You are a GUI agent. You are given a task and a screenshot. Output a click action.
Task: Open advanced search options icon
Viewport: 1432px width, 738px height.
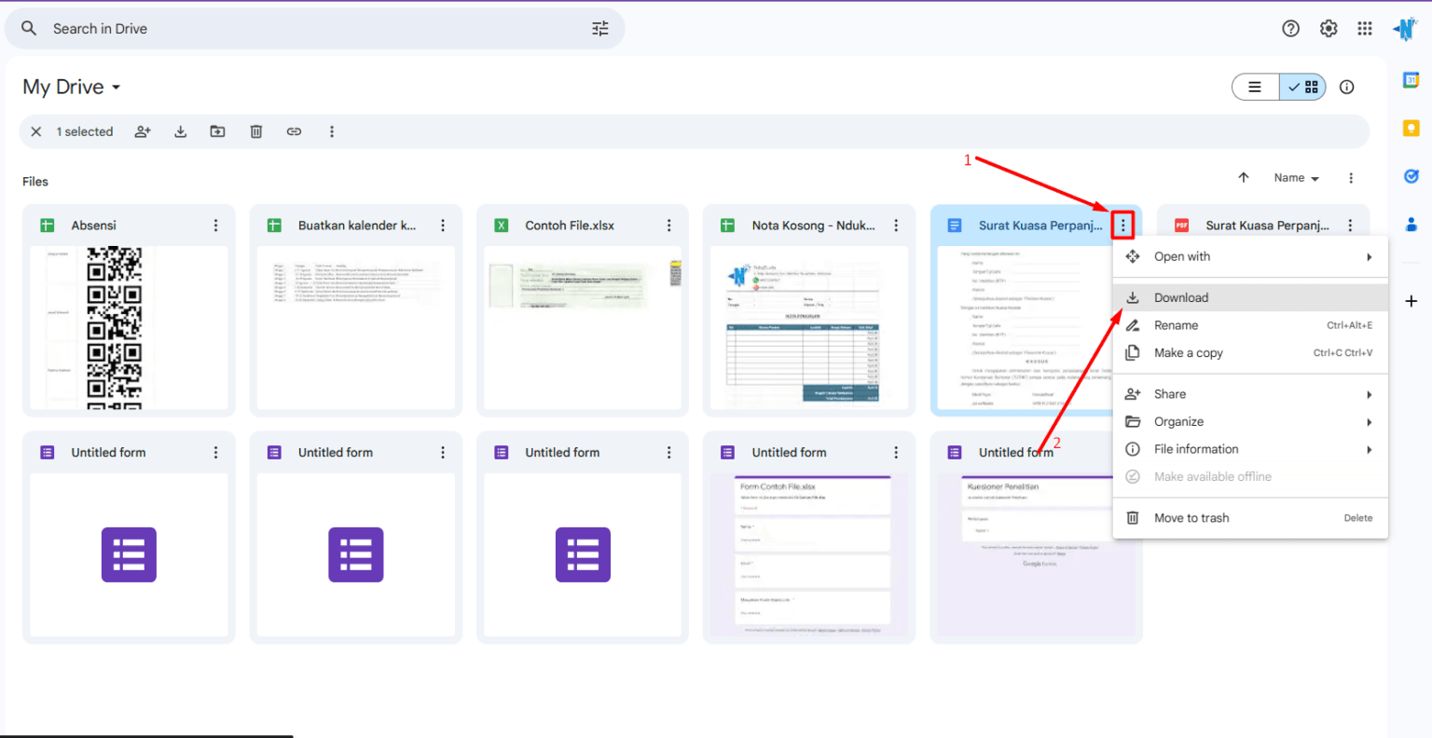tap(599, 28)
